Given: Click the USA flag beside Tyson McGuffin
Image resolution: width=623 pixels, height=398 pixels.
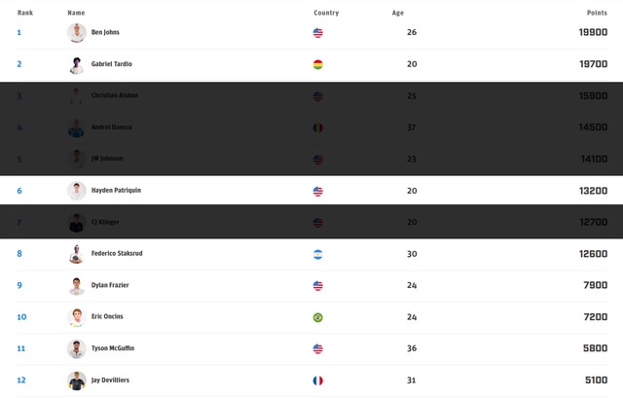Looking at the screenshot, I should (x=317, y=348).
